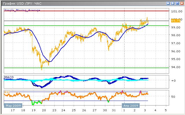Select the red horizontal line at 101.00
The width and height of the screenshot is (185, 115).
[x=86, y=11]
